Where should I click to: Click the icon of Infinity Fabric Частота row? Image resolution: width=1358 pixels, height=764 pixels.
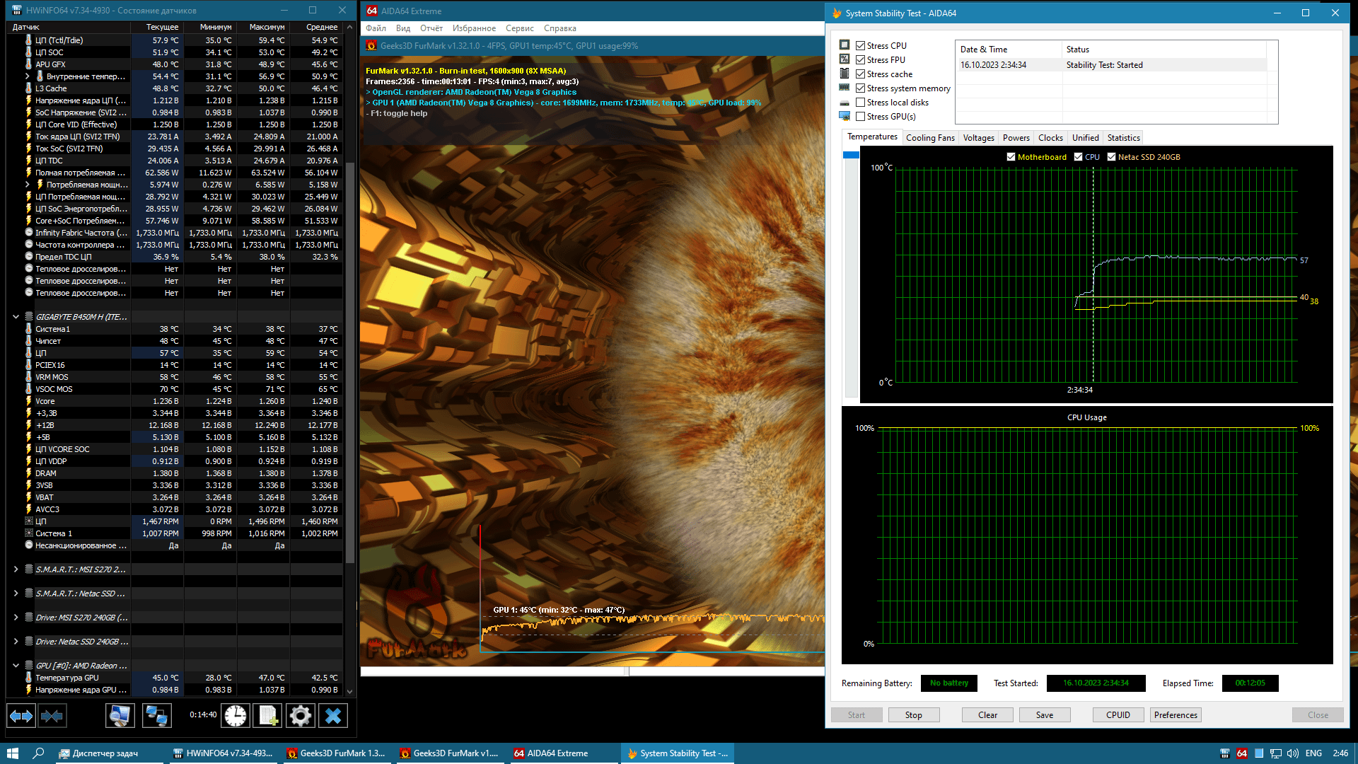coord(29,233)
